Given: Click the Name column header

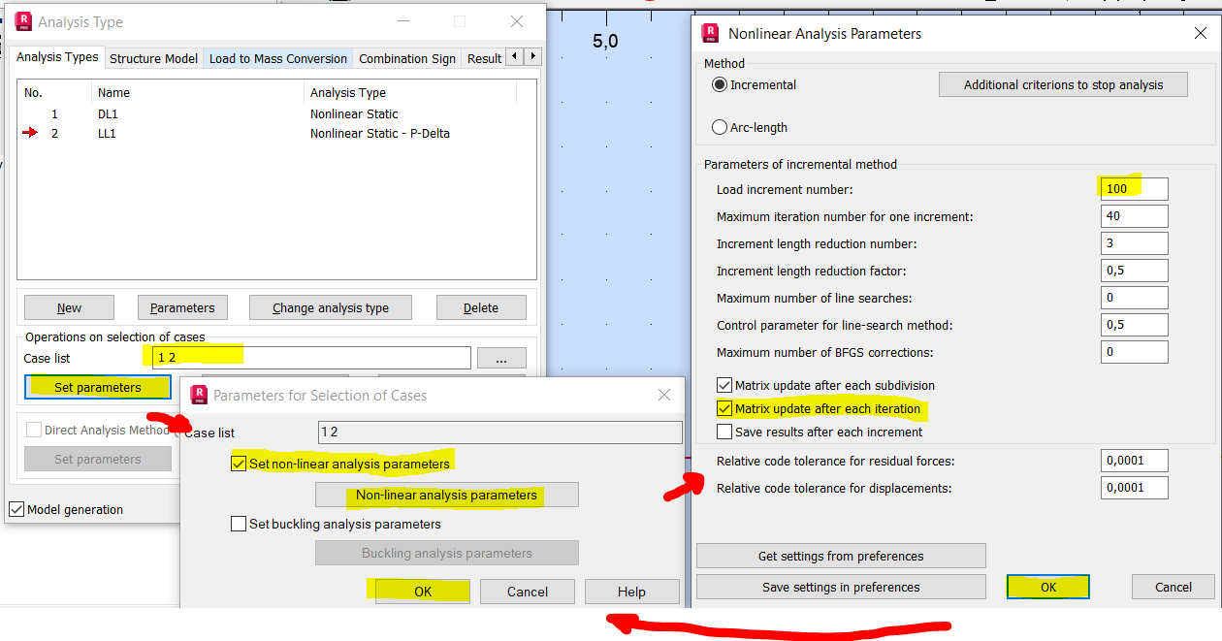Looking at the screenshot, I should 198,92.
